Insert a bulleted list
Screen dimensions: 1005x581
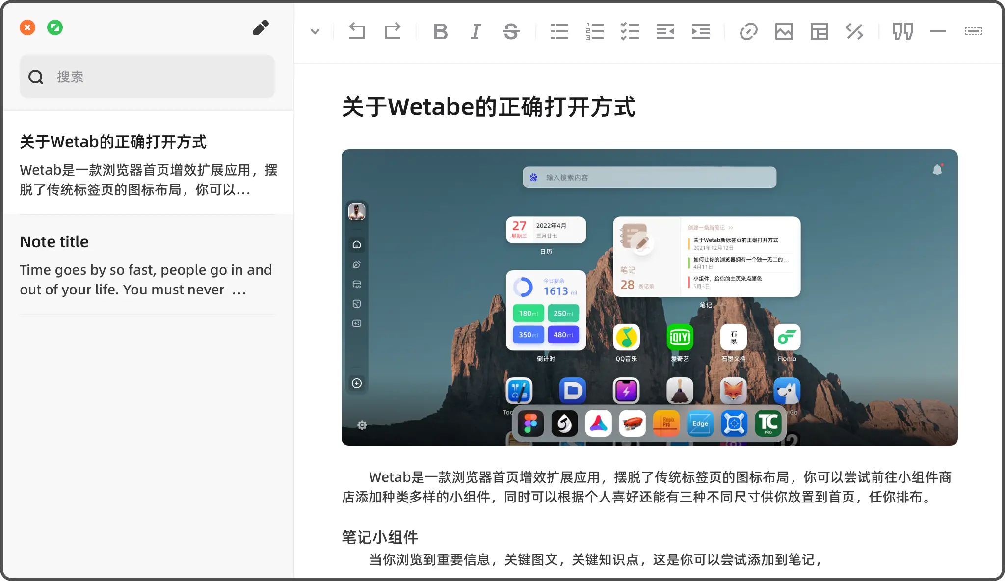tap(559, 32)
